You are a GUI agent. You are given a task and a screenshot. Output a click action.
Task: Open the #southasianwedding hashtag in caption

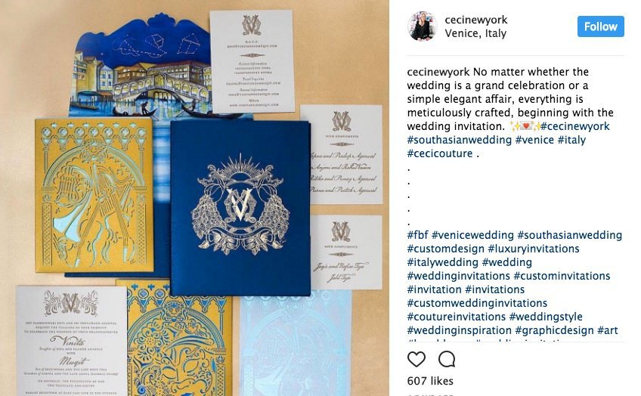[459, 140]
